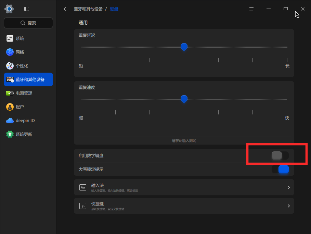Click the 重复速度 slider handle
This screenshot has width=311, height=234.
coord(184,99)
